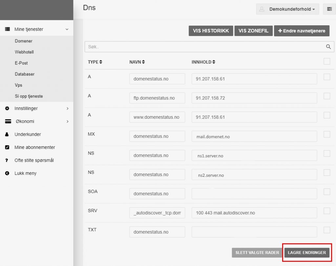The height and width of the screenshot is (266, 336).
Task: Click the SLETT VALGTE RADER button
Action: [x=257, y=253]
